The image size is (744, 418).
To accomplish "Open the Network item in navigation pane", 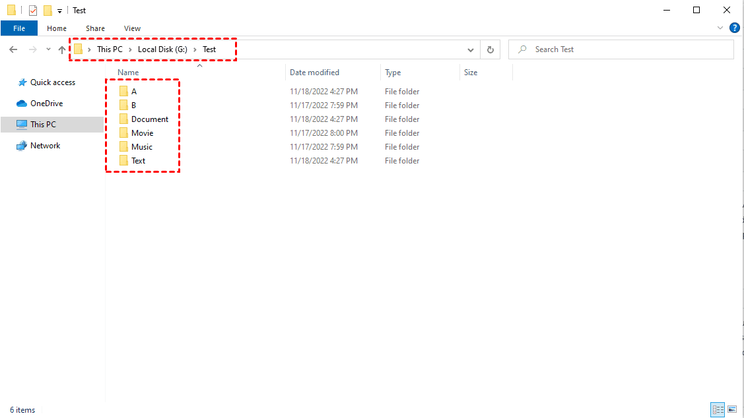I will pyautogui.click(x=44, y=145).
